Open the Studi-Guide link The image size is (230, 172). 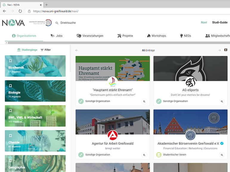(x=220, y=23)
